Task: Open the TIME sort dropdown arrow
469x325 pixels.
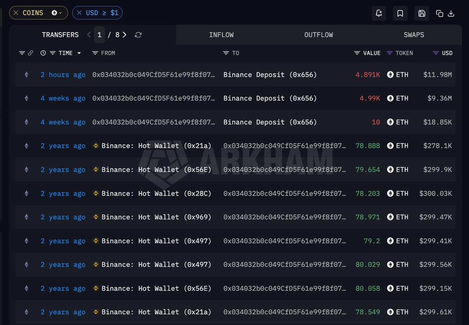Action: [79, 53]
